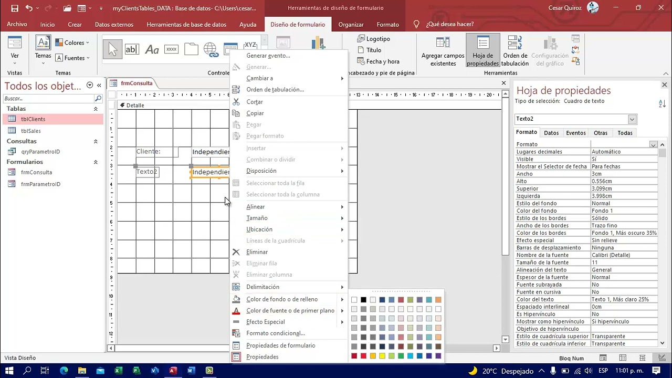Select the tblSales table
This screenshot has height=378, width=672.
pos(52,131)
